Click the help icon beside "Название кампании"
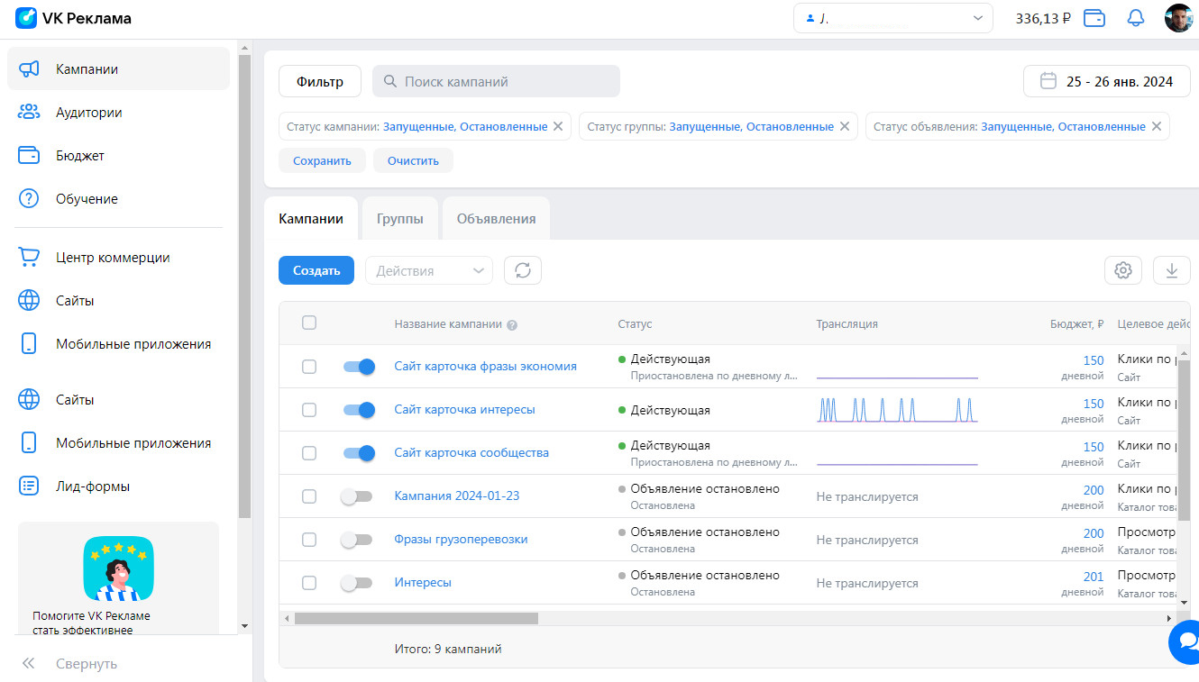Image resolution: width=1199 pixels, height=682 pixels. point(512,325)
